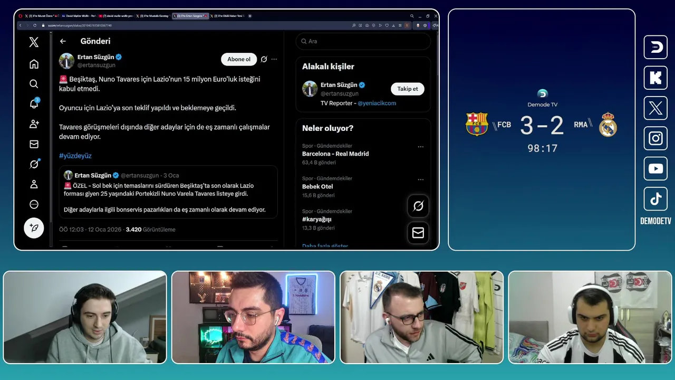Click the X logo in the sidebar
This screenshot has height=380, width=675.
pos(34,43)
